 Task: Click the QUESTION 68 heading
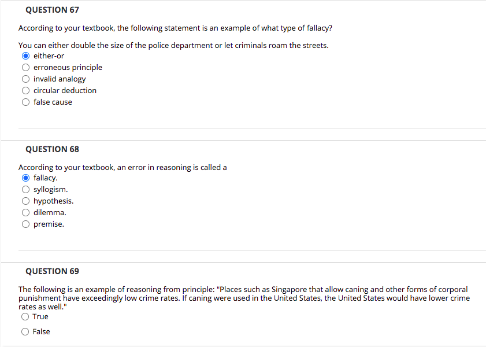(x=53, y=149)
